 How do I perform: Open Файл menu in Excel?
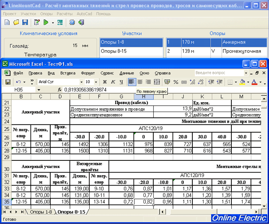click(x=18, y=73)
